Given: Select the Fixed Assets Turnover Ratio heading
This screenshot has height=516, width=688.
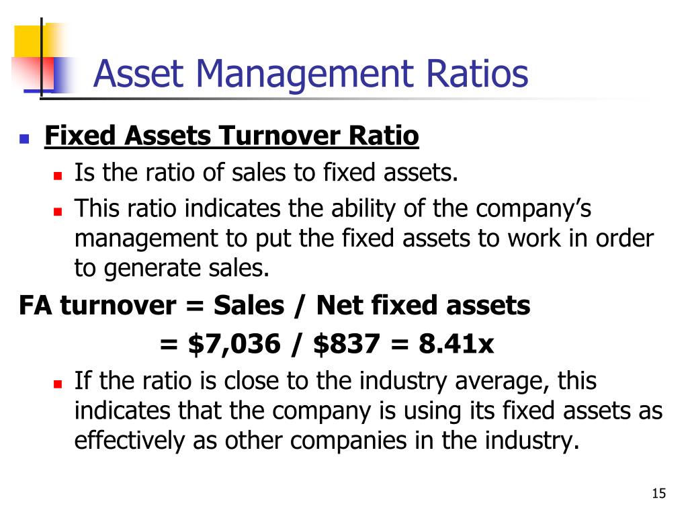Looking at the screenshot, I should (232, 136).
